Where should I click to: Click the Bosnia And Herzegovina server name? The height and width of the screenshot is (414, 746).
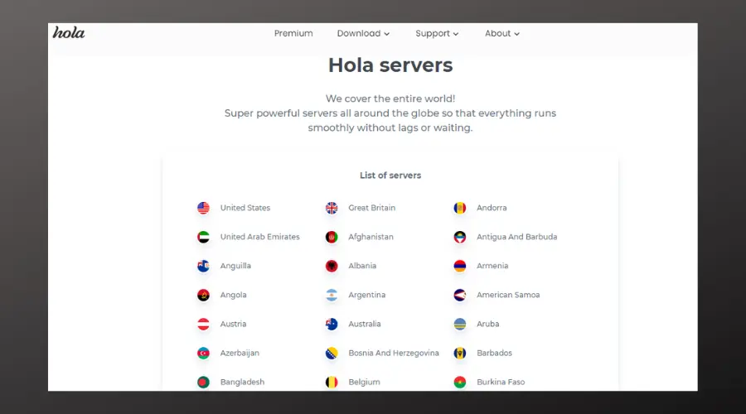(394, 353)
